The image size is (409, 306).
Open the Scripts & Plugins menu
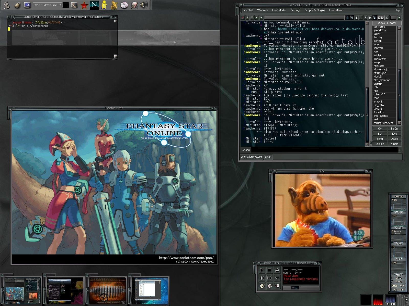315,10
